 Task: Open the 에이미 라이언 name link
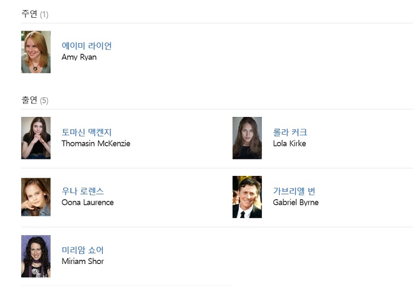pyautogui.click(x=87, y=46)
